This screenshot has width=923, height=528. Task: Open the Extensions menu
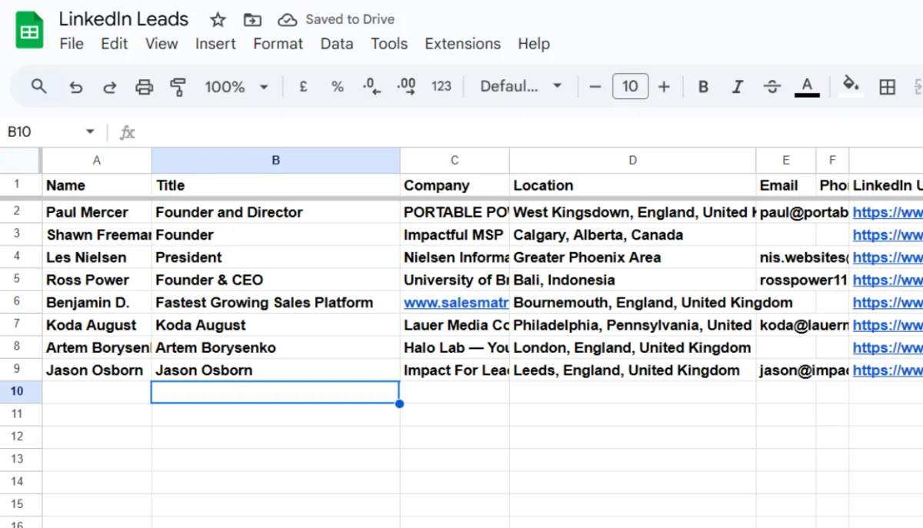463,44
